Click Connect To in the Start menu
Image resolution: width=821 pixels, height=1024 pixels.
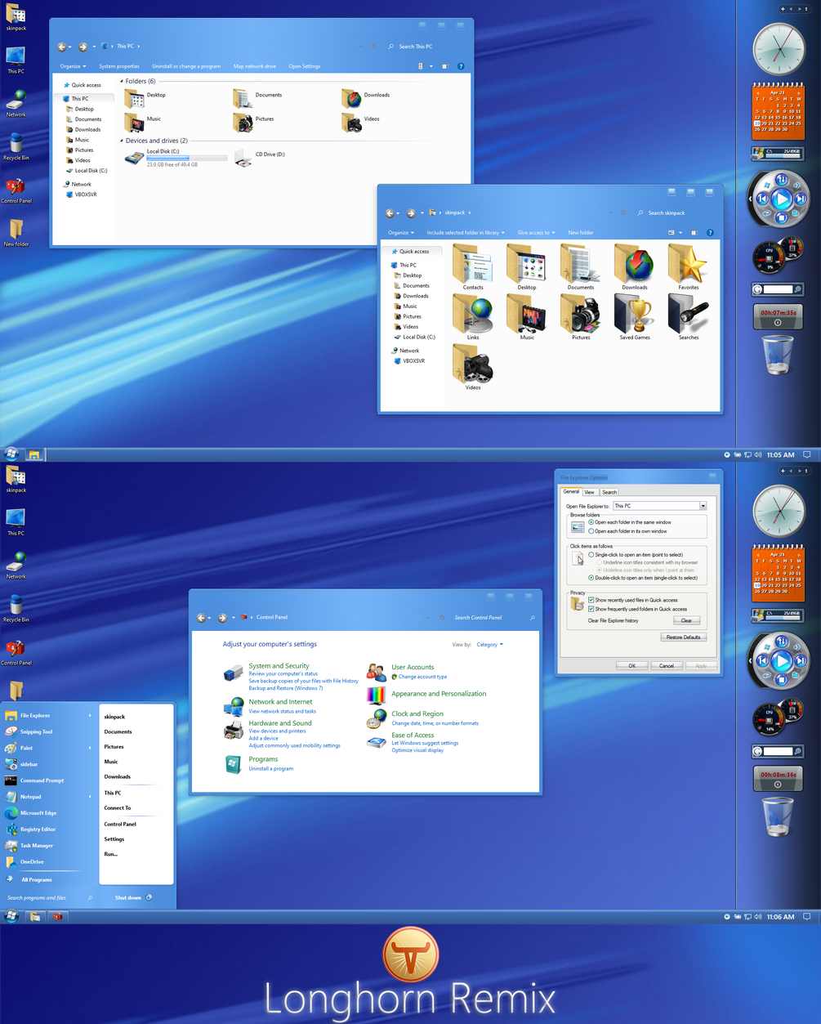pos(118,807)
